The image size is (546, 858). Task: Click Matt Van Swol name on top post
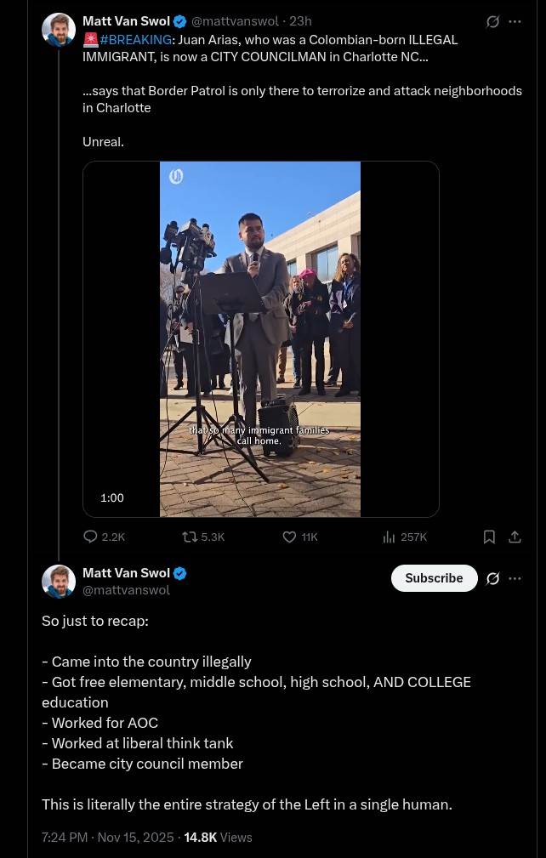click(126, 21)
